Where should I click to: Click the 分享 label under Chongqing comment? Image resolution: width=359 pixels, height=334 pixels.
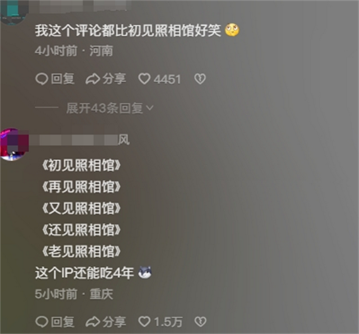pyautogui.click(x=114, y=322)
